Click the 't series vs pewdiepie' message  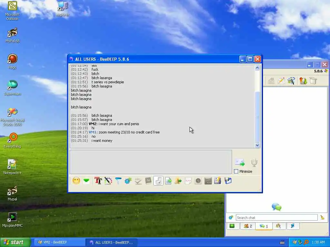pyautogui.click(x=108, y=82)
